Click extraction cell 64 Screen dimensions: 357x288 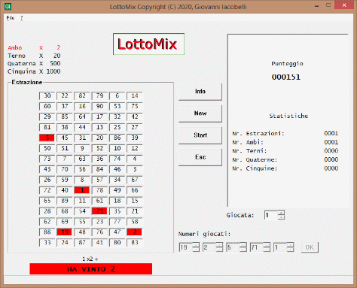coord(82,117)
